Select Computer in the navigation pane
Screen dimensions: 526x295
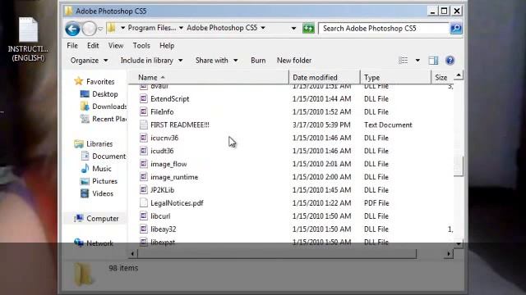[x=96, y=219]
